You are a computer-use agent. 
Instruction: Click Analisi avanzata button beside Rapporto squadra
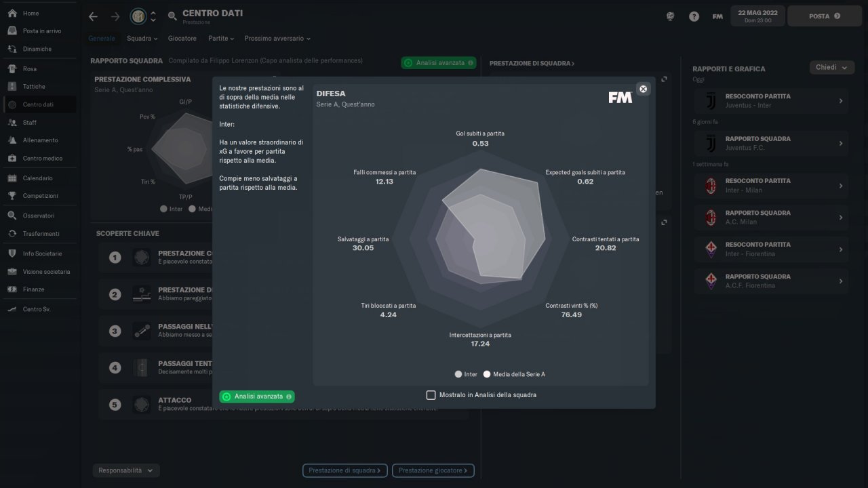tap(439, 63)
